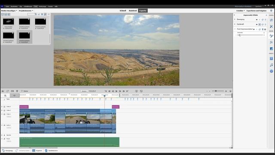
Task: Toggle Video 2 track visibility
Action: coord(4,111)
